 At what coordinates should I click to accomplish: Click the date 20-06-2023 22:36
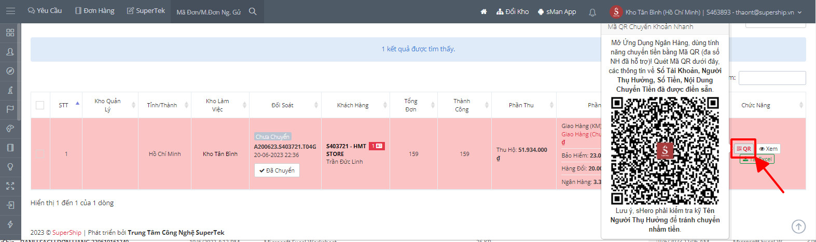point(276,155)
